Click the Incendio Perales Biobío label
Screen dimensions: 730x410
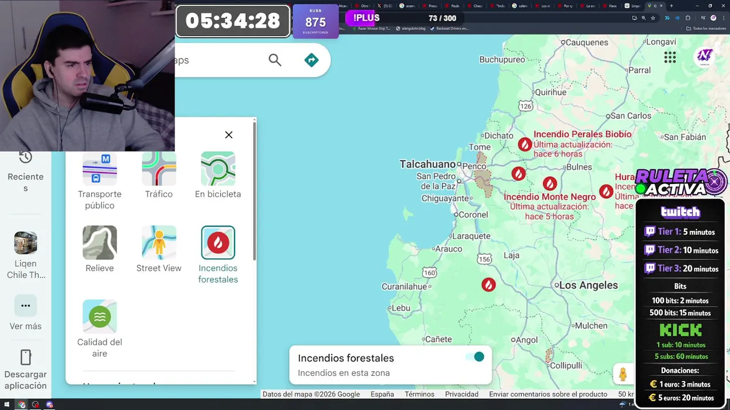tap(582, 134)
